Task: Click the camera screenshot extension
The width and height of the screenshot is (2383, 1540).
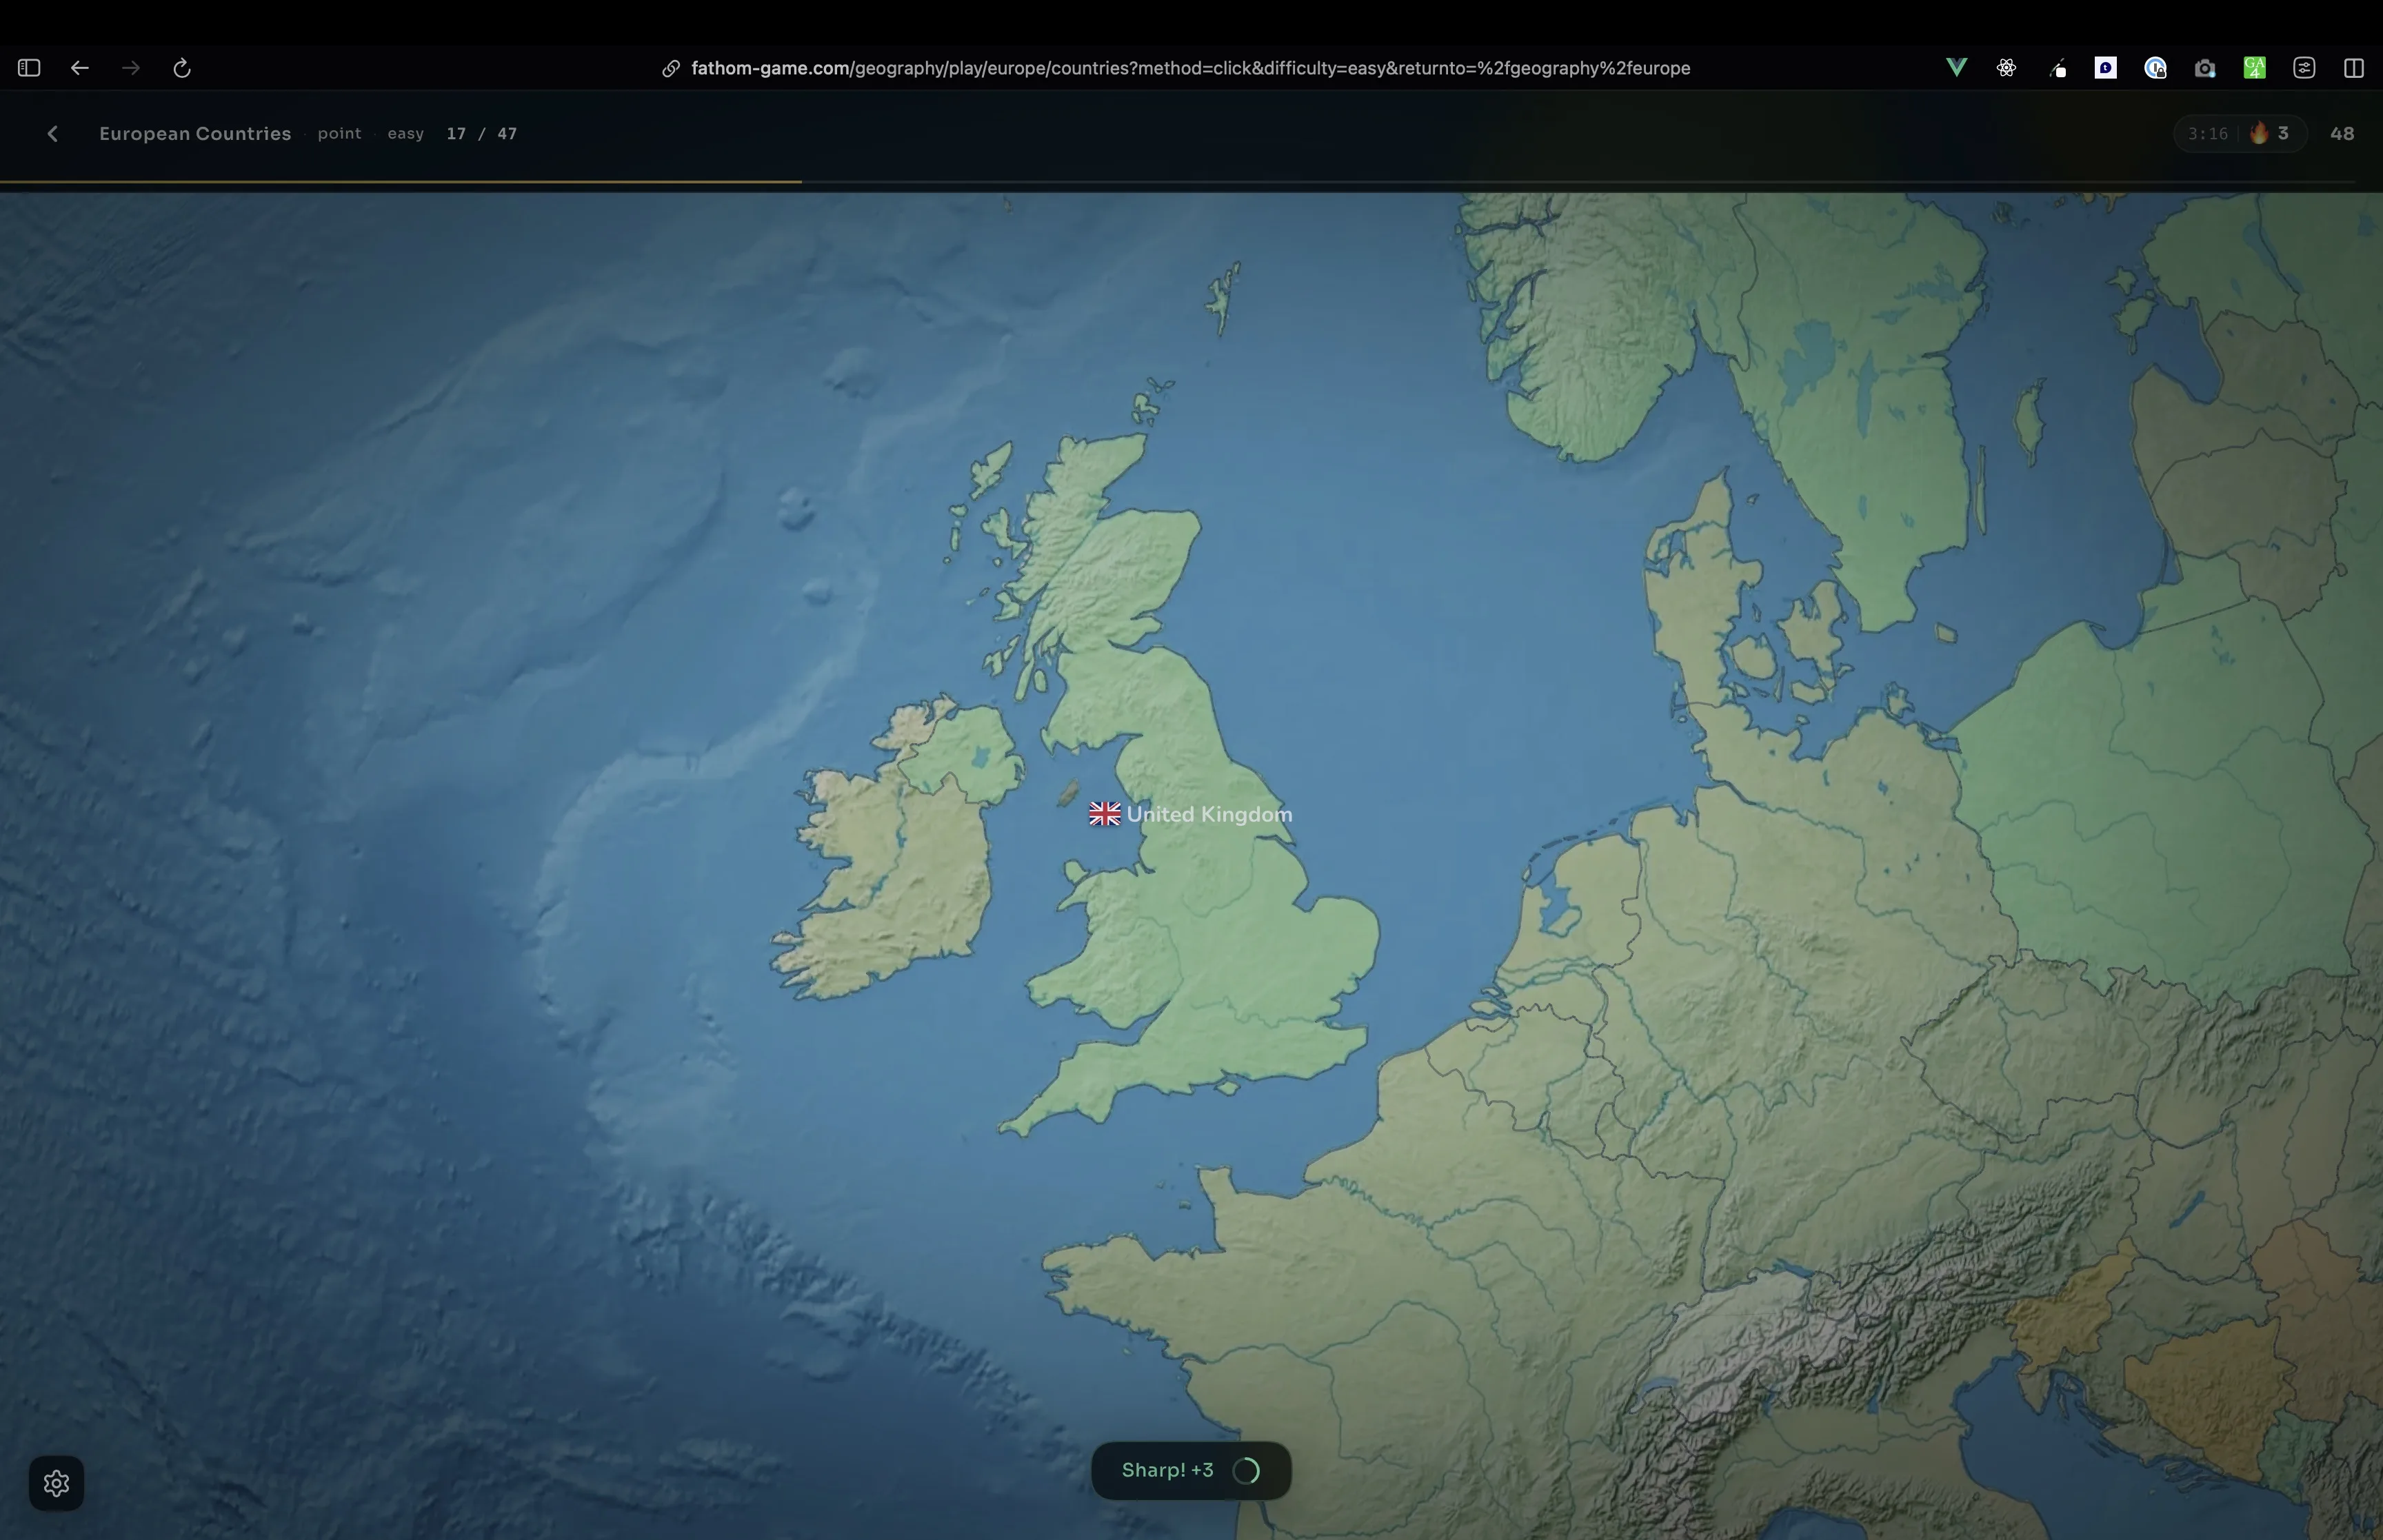Action: tap(2205, 68)
